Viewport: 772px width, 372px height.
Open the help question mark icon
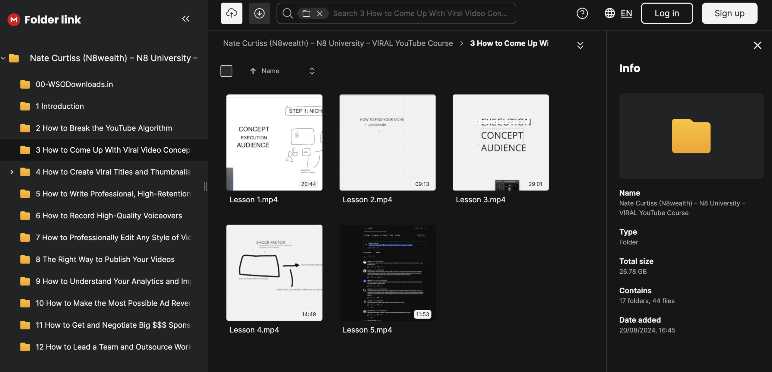point(582,13)
